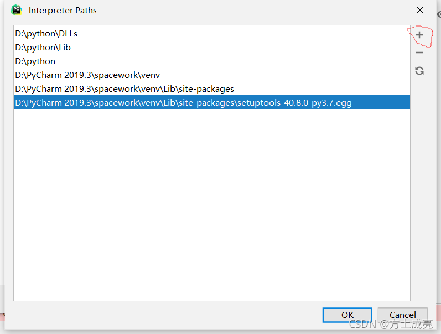Screen dimensions: 441x334
Task: Confirm with the OK button
Action: point(347,315)
